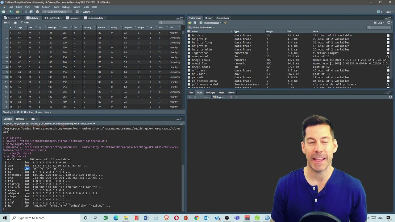395x222 pixels.
Task: Open Google Chrome from the taskbar
Action: (x=196, y=218)
